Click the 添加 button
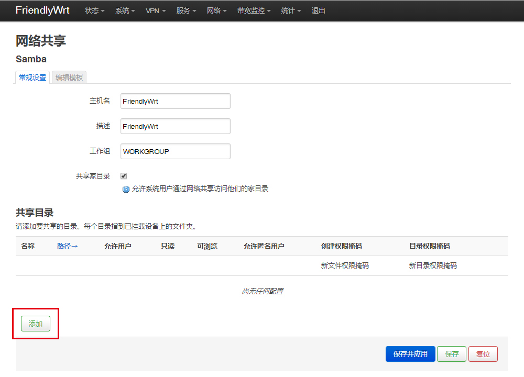Image resolution: width=524 pixels, height=377 pixels. (36, 324)
